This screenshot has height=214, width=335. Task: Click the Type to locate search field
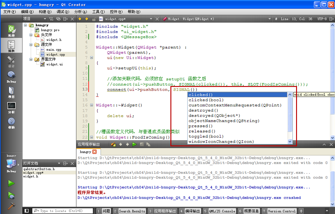coord(63,211)
